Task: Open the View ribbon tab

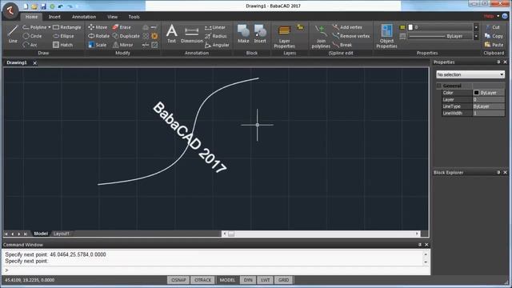Action: coord(112,17)
